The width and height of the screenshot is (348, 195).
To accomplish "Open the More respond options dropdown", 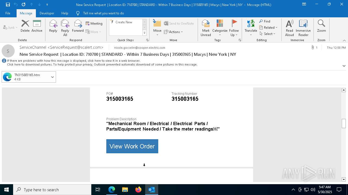I will coord(93,32).
